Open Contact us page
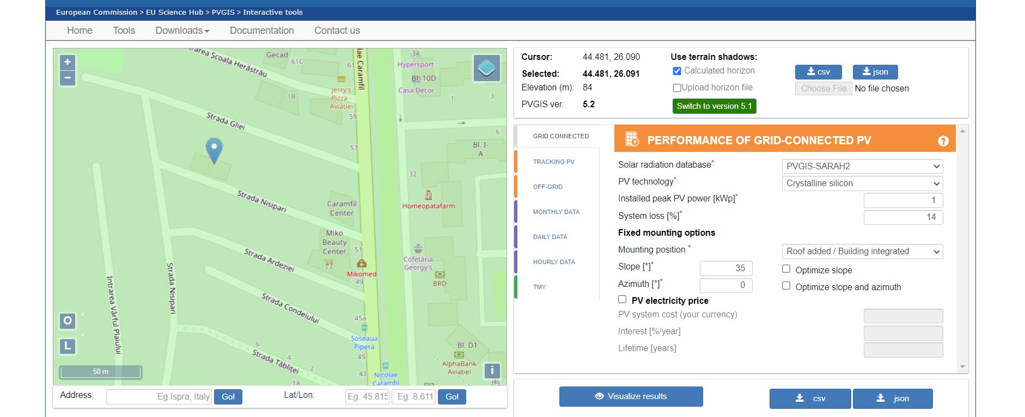The height and width of the screenshot is (417, 1025). (337, 30)
